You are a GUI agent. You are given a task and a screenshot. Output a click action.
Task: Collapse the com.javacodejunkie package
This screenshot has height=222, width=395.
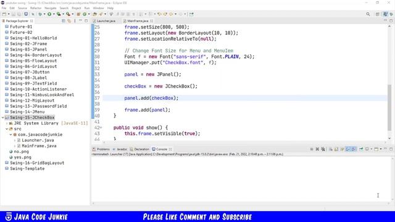(11, 134)
